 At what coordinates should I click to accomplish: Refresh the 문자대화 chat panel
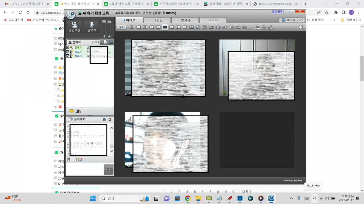click(110, 120)
